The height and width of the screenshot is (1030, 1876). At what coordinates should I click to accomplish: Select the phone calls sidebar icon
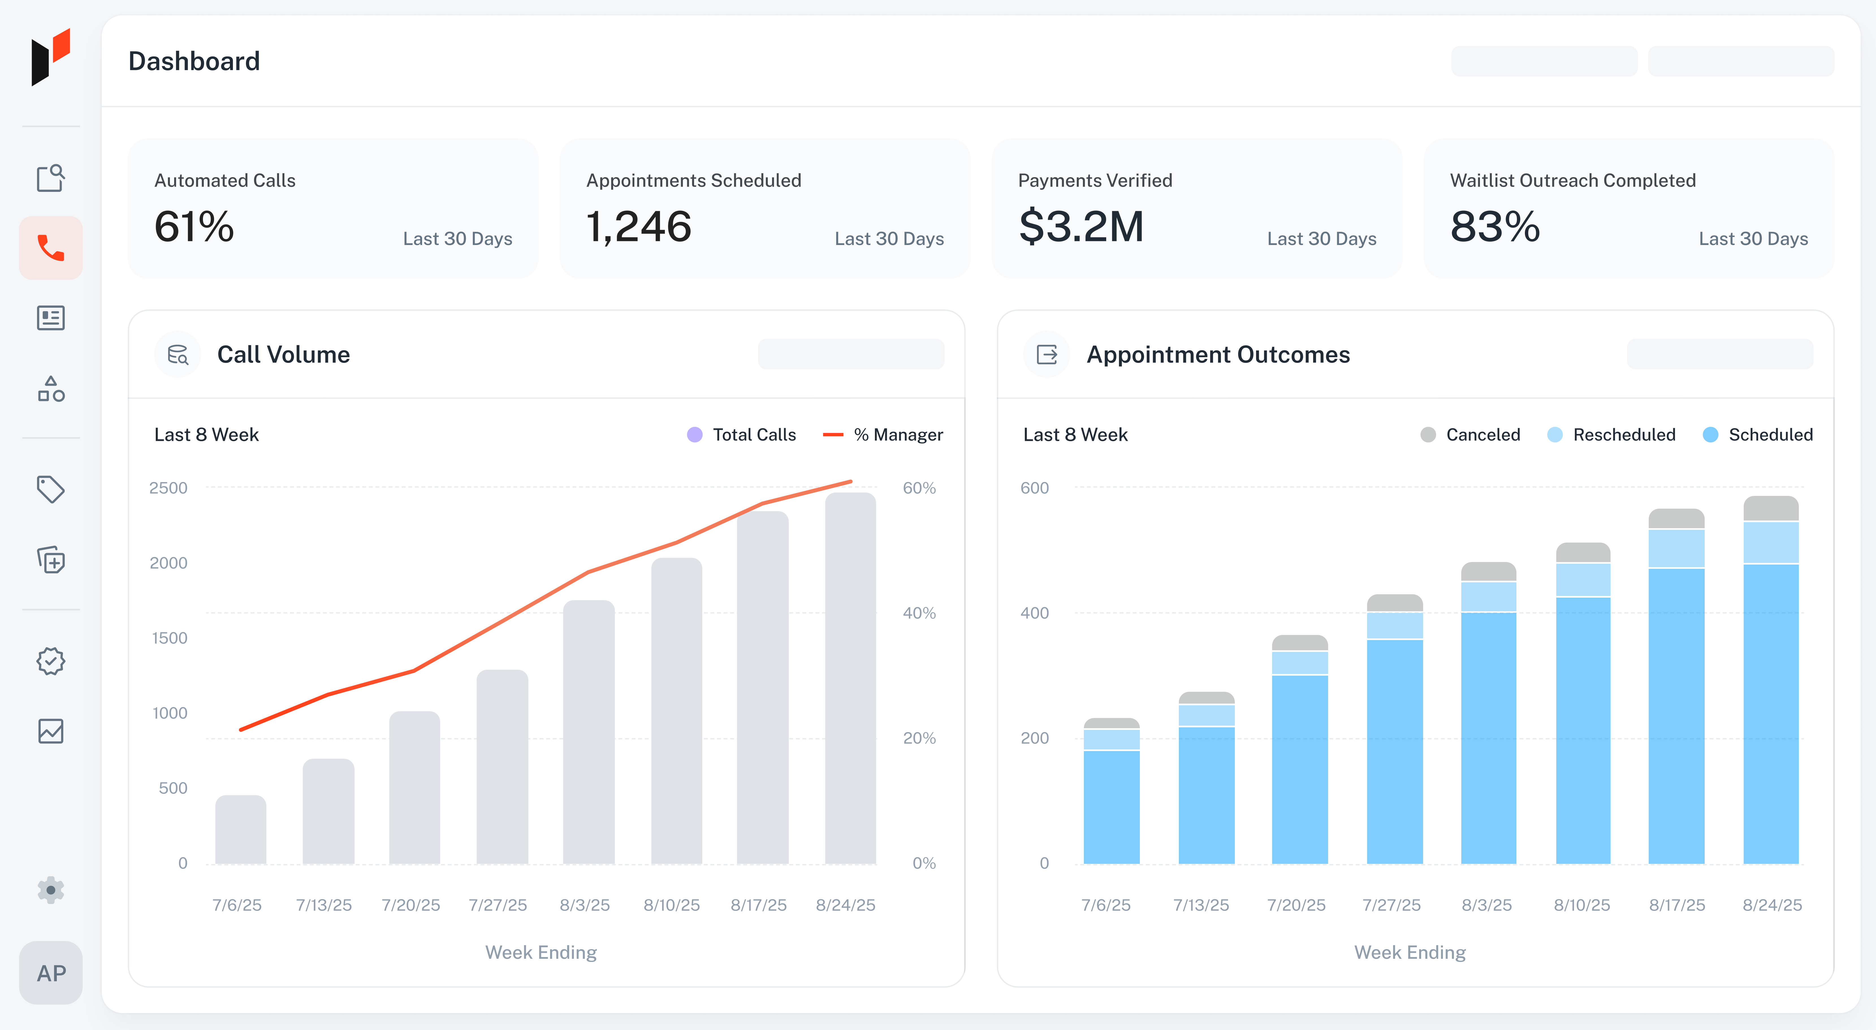pos(51,248)
